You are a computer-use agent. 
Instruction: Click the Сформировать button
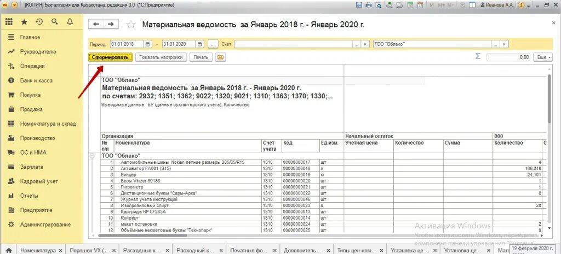pos(111,57)
